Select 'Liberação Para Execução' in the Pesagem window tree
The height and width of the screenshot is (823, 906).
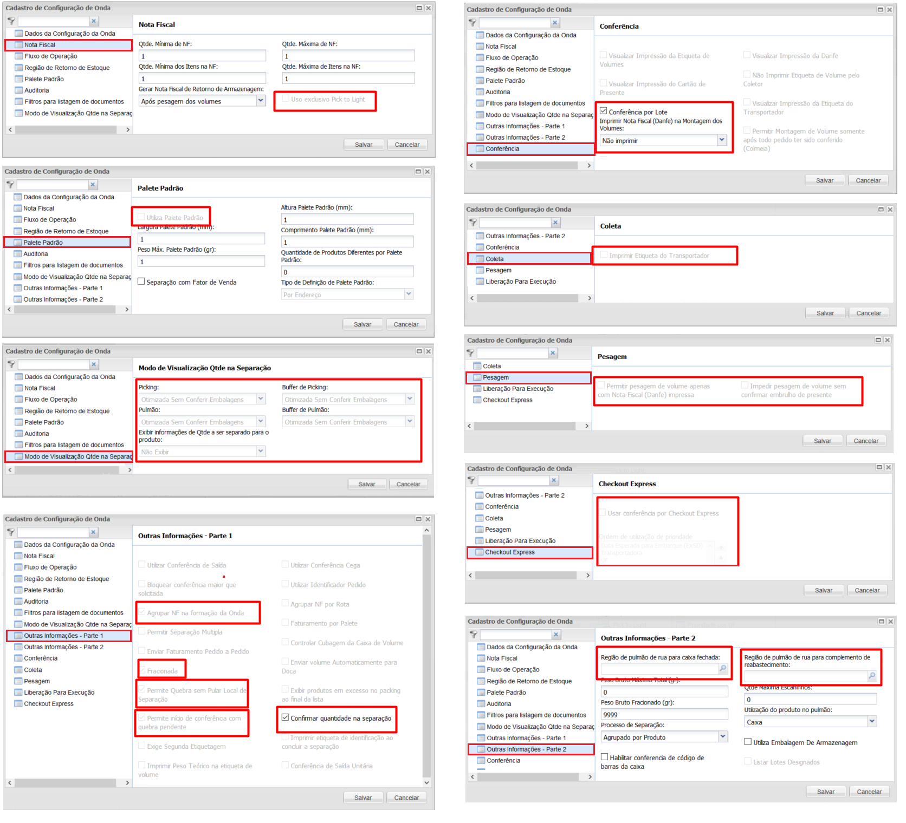pos(518,389)
